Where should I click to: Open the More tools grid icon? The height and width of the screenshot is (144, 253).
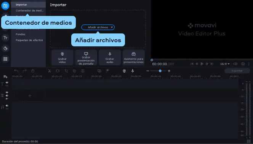5,59
